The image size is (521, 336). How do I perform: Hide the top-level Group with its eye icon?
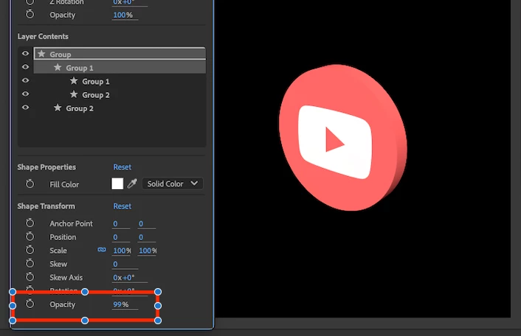(25, 53)
